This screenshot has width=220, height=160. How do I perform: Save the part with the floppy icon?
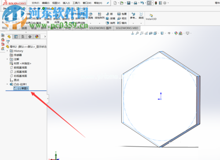pyautogui.click(x=128, y=3)
